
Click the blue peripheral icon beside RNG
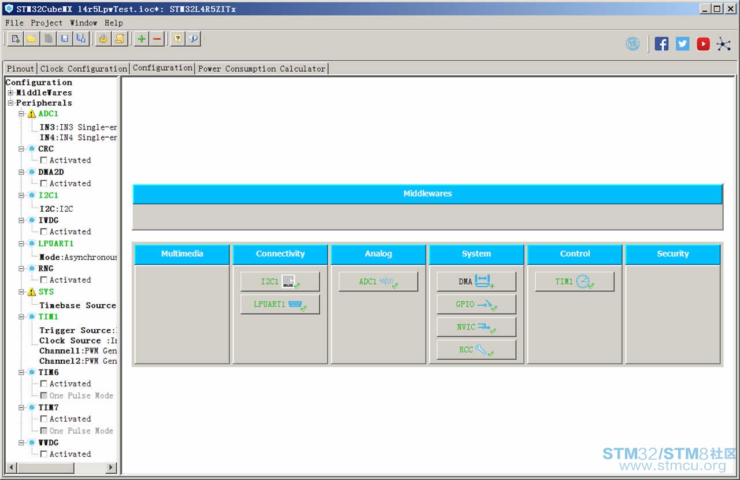tap(32, 268)
